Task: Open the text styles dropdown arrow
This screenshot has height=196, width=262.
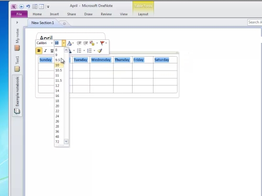Action: (73, 43)
